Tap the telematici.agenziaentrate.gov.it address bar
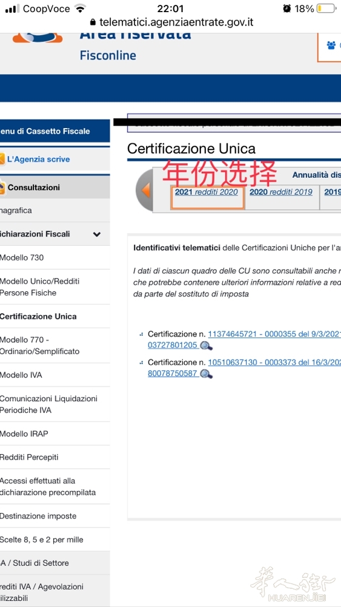 (x=176, y=22)
